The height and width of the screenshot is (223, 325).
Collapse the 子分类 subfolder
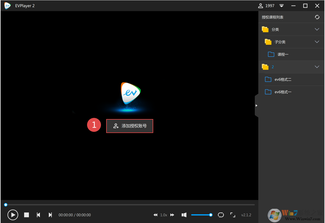click(x=317, y=42)
